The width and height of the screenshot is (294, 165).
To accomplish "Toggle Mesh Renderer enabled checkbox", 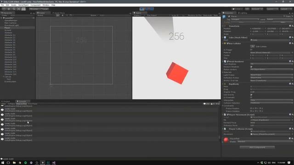I will tap(227, 61).
